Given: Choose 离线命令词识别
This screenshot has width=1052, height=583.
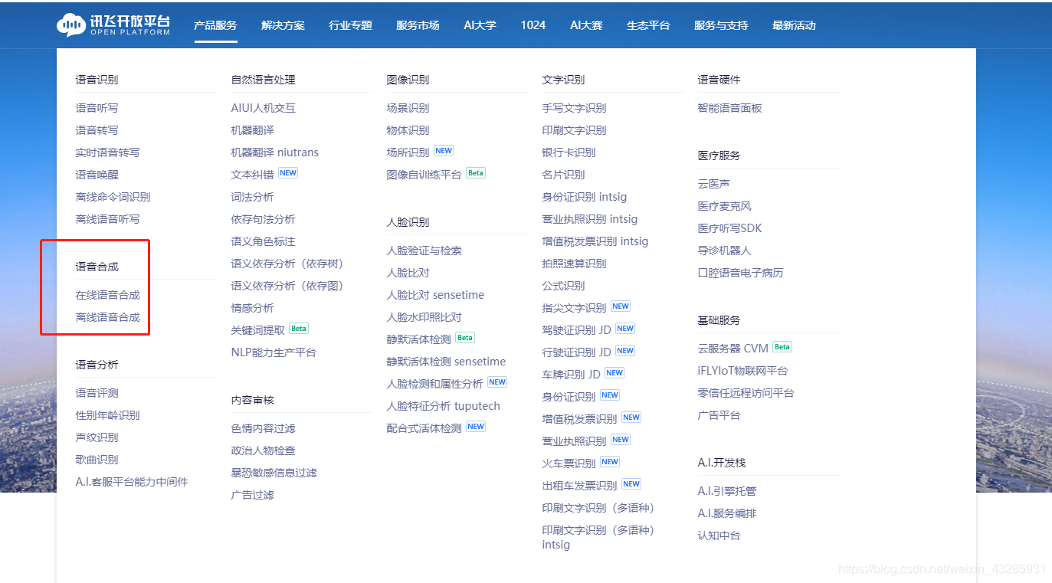Looking at the screenshot, I should coord(113,197).
